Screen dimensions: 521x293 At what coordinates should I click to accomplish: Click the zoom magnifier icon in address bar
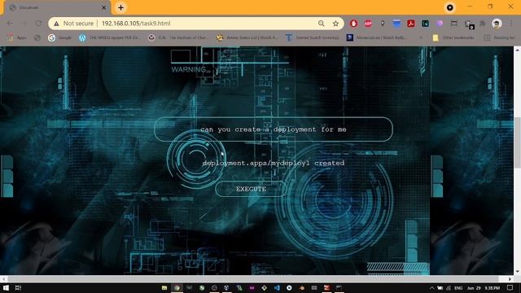pyautogui.click(x=321, y=24)
